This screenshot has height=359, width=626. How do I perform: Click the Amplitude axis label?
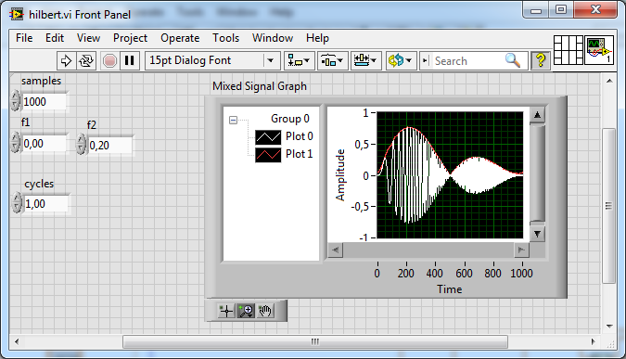click(x=340, y=175)
